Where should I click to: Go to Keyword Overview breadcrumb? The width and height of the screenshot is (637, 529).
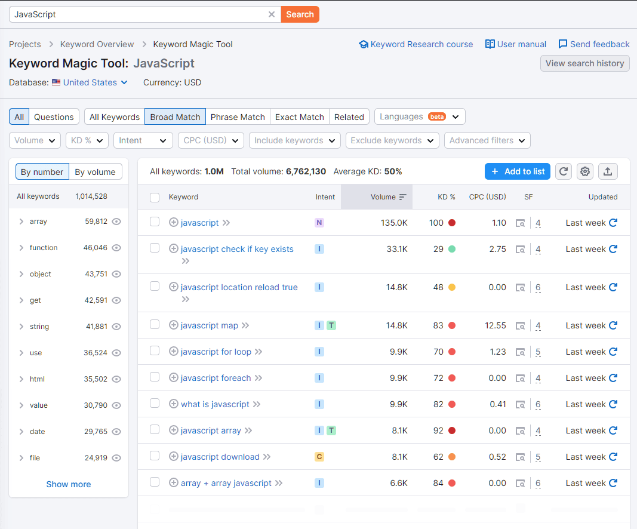(97, 44)
